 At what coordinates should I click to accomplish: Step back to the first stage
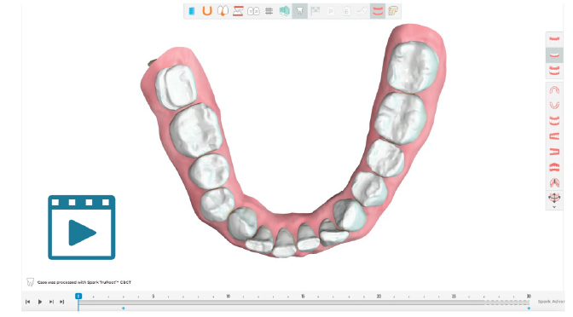point(28,302)
